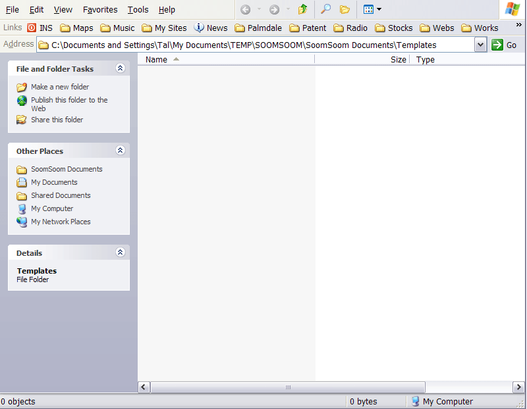Open the Favorites menu
Image resolution: width=527 pixels, height=409 pixels.
(x=100, y=10)
